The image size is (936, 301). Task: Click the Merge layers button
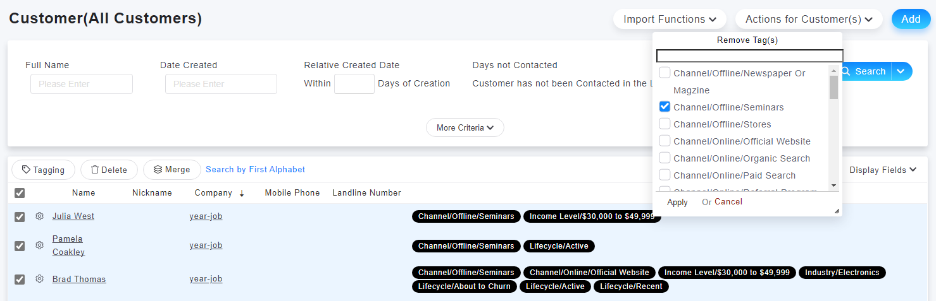coord(172,170)
